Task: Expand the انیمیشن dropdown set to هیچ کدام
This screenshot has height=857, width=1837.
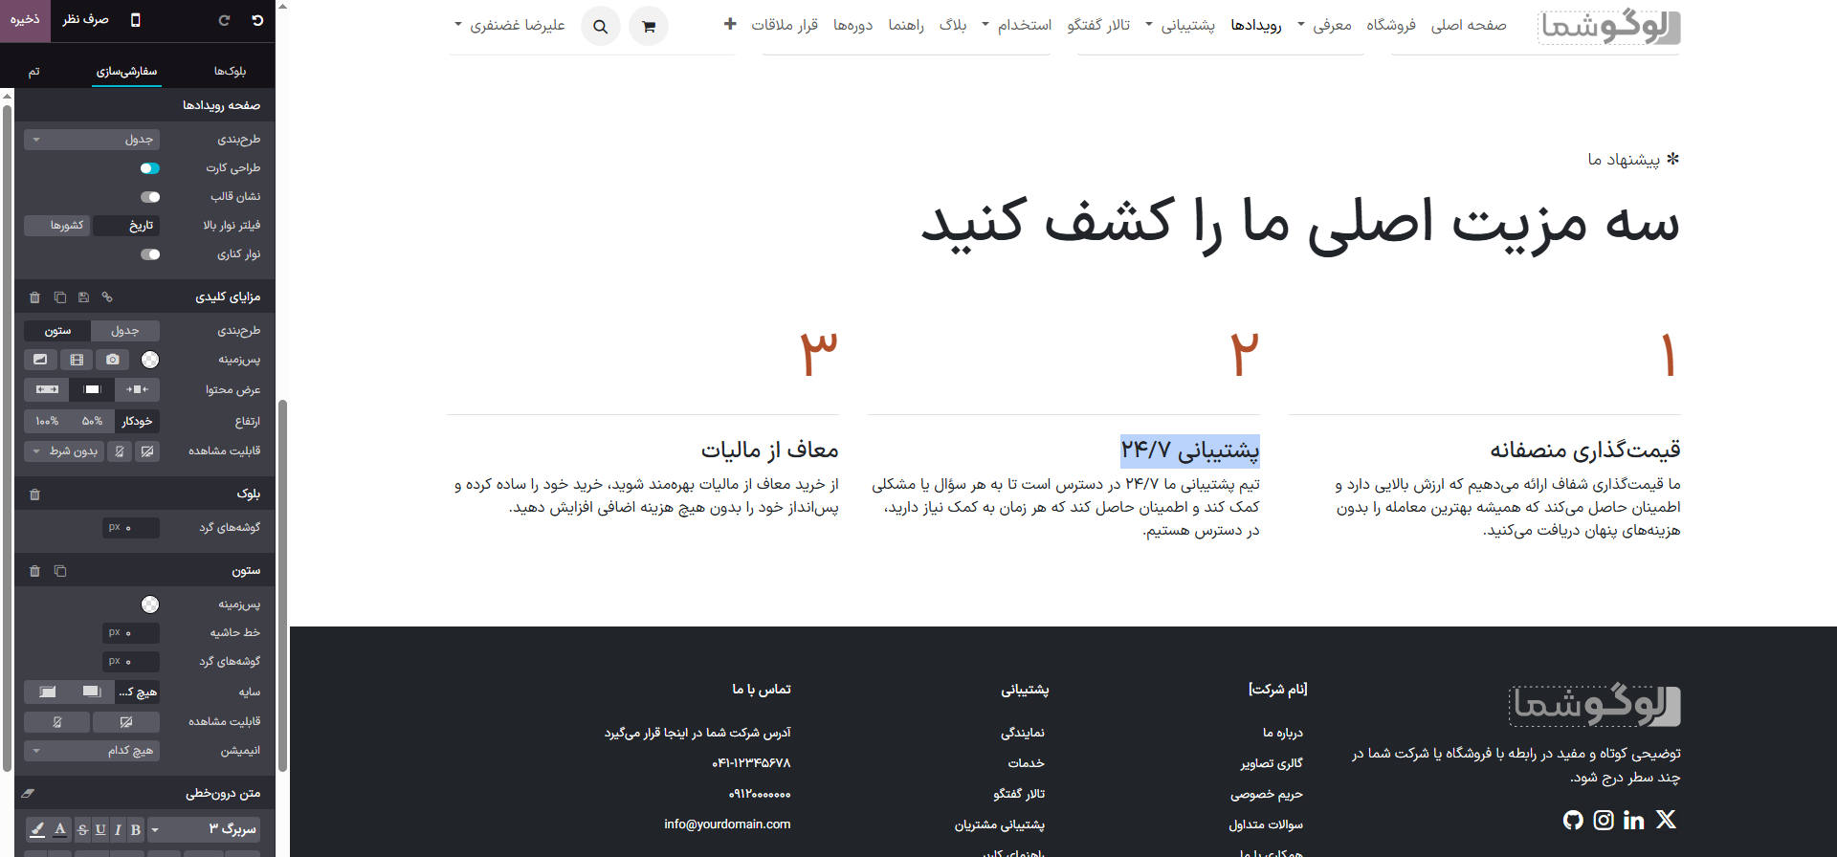Action: [92, 751]
